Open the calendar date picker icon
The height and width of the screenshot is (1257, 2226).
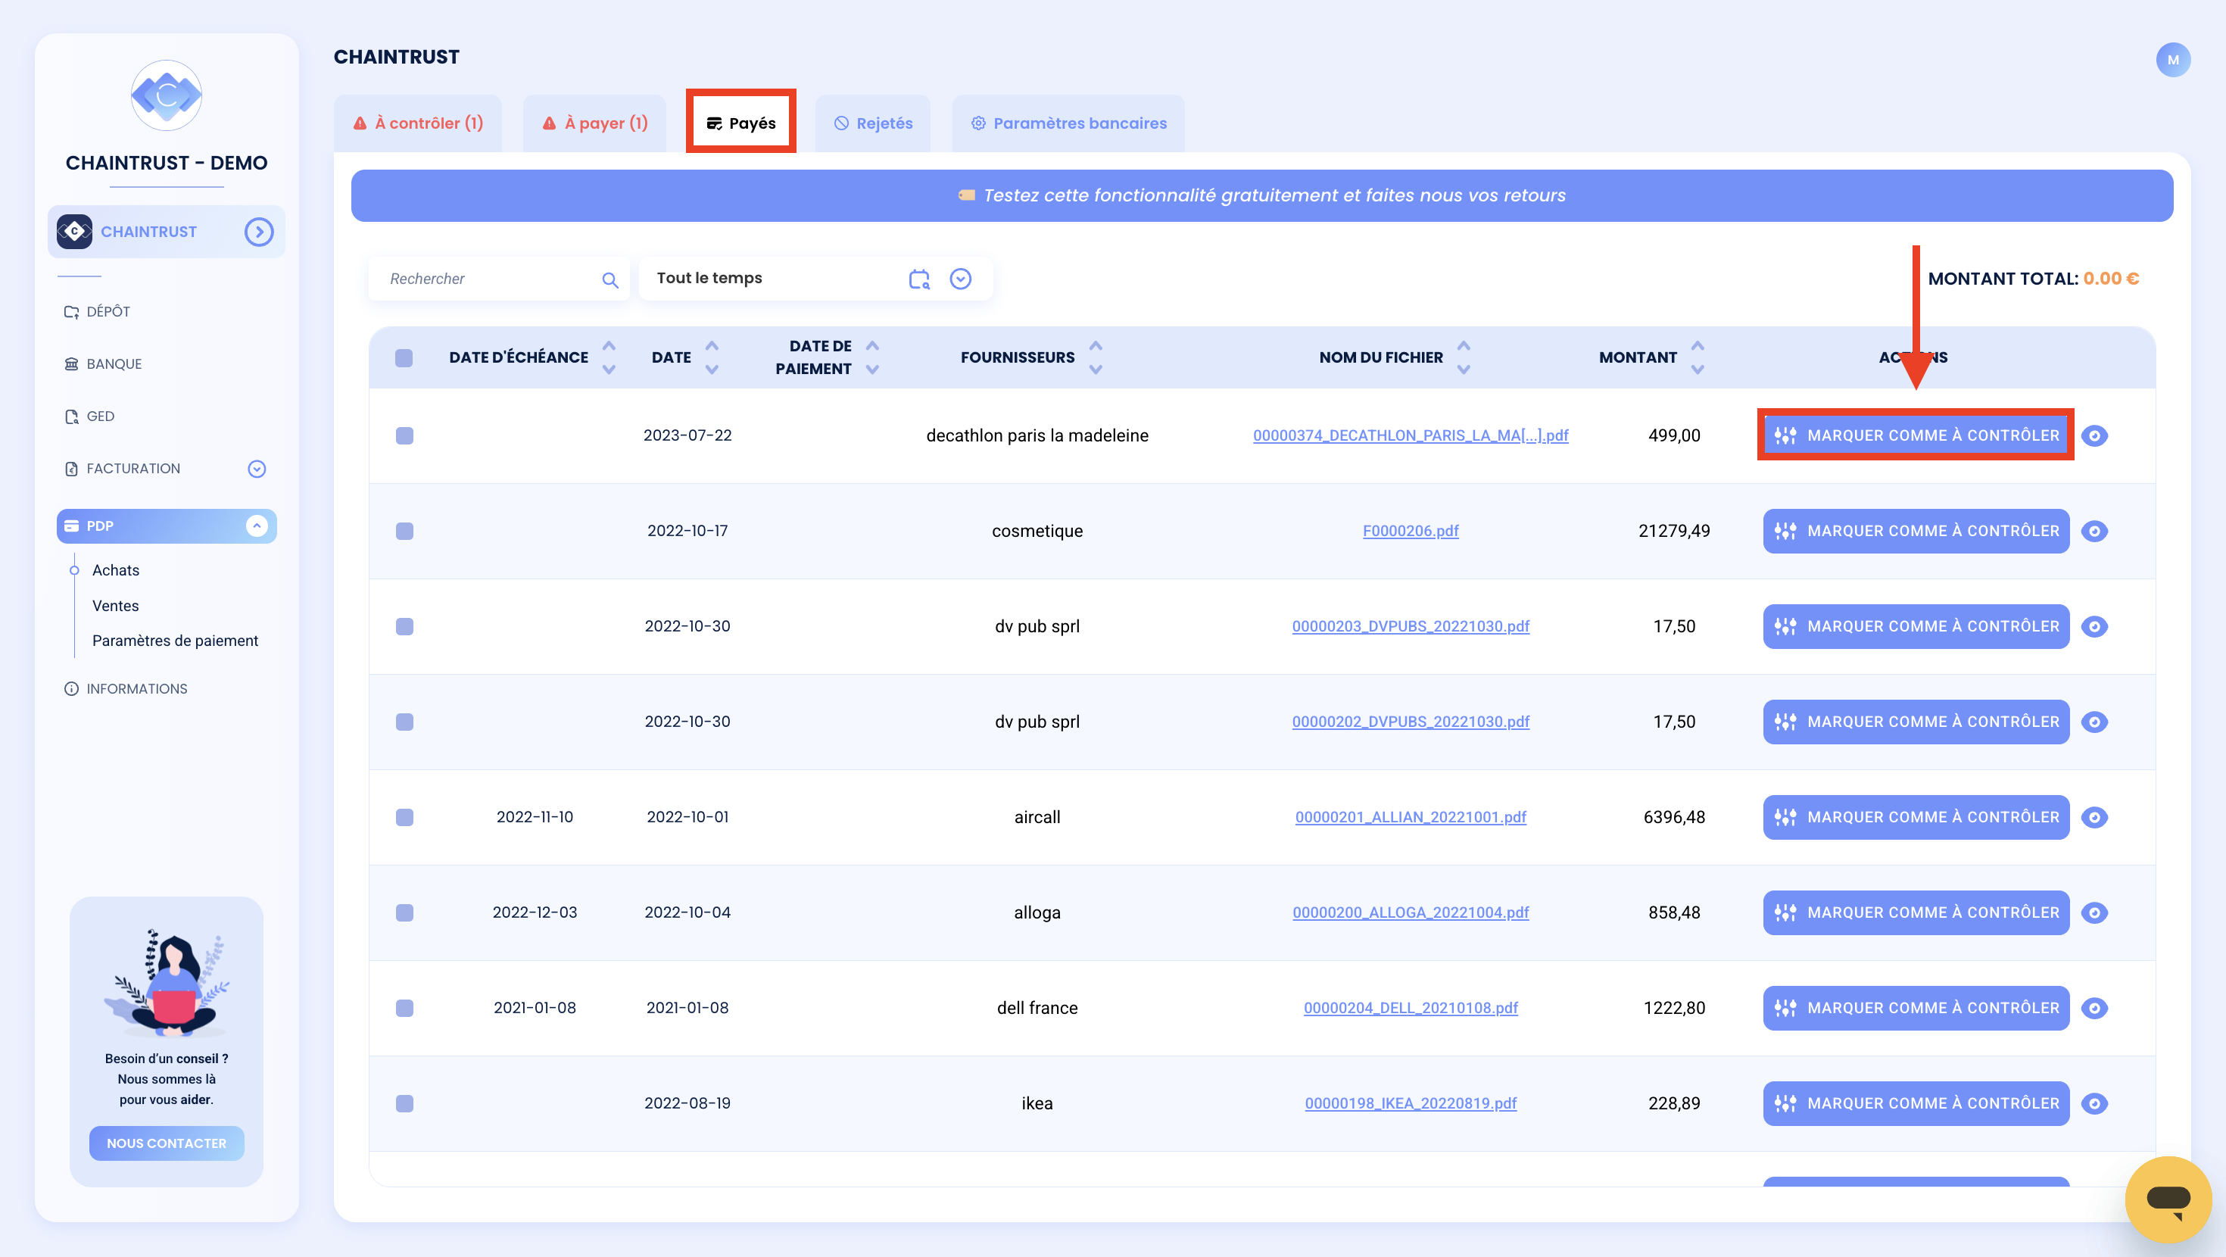919,279
